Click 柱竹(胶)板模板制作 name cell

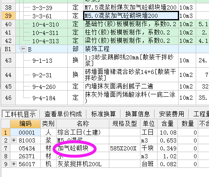(x=131, y=32)
